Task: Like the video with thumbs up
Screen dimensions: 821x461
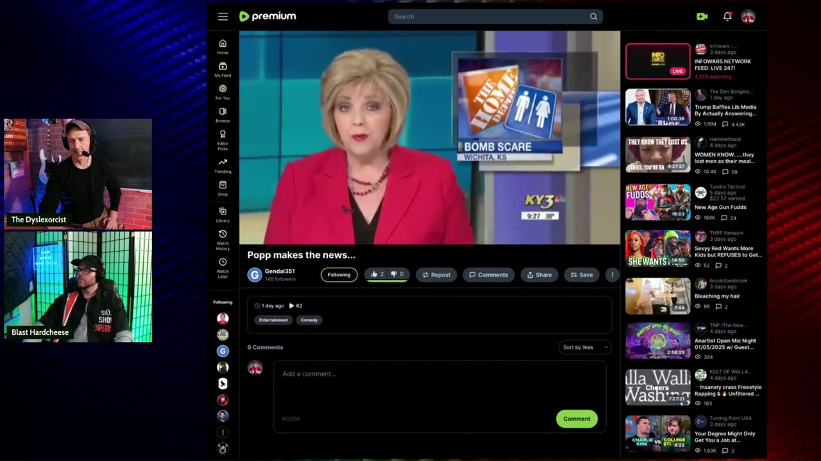Action: (377, 274)
